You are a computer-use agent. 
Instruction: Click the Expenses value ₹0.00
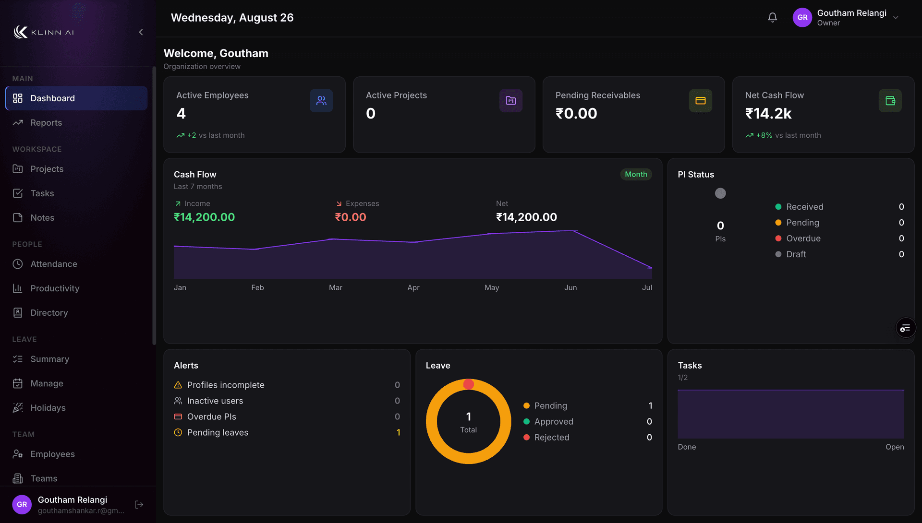351,217
